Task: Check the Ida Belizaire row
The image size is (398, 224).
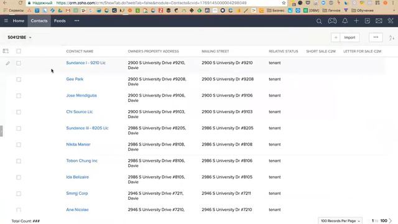Action: pyautogui.click(x=19, y=177)
